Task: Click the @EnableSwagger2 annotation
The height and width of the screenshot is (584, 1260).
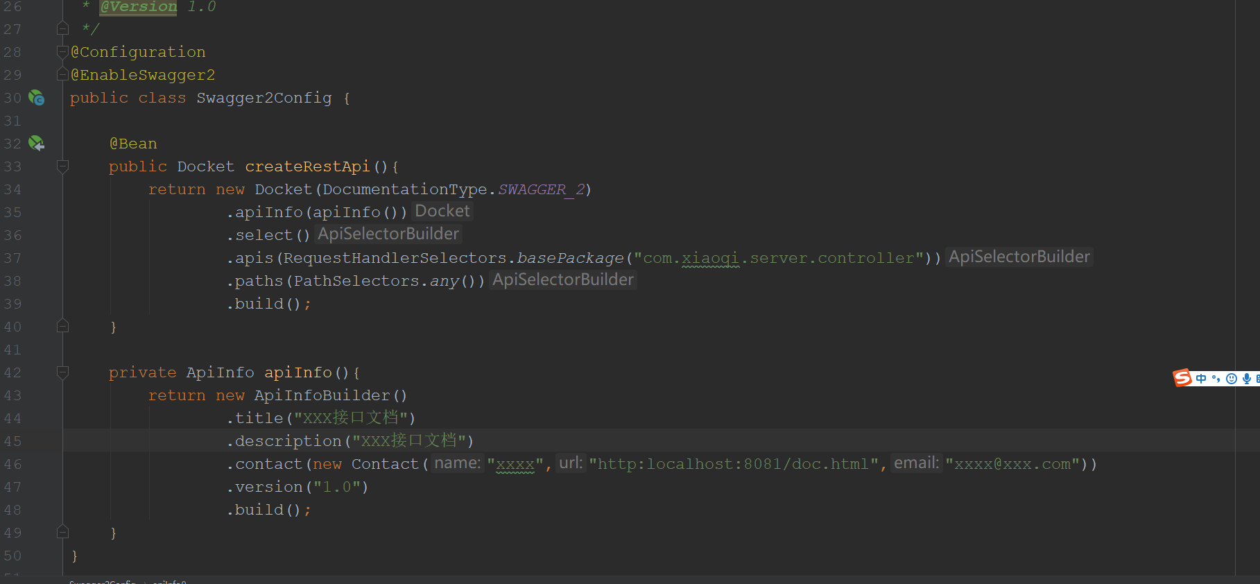Action: 143,75
